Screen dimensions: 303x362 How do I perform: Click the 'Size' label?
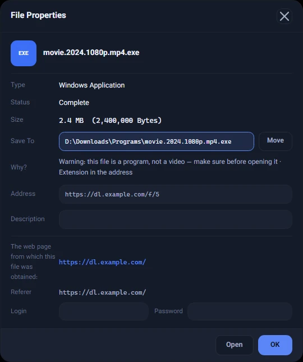click(17, 120)
